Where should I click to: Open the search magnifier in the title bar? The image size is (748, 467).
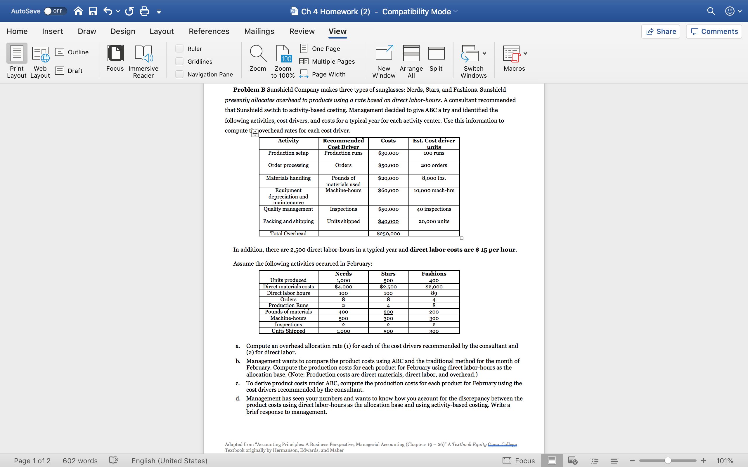tap(711, 11)
